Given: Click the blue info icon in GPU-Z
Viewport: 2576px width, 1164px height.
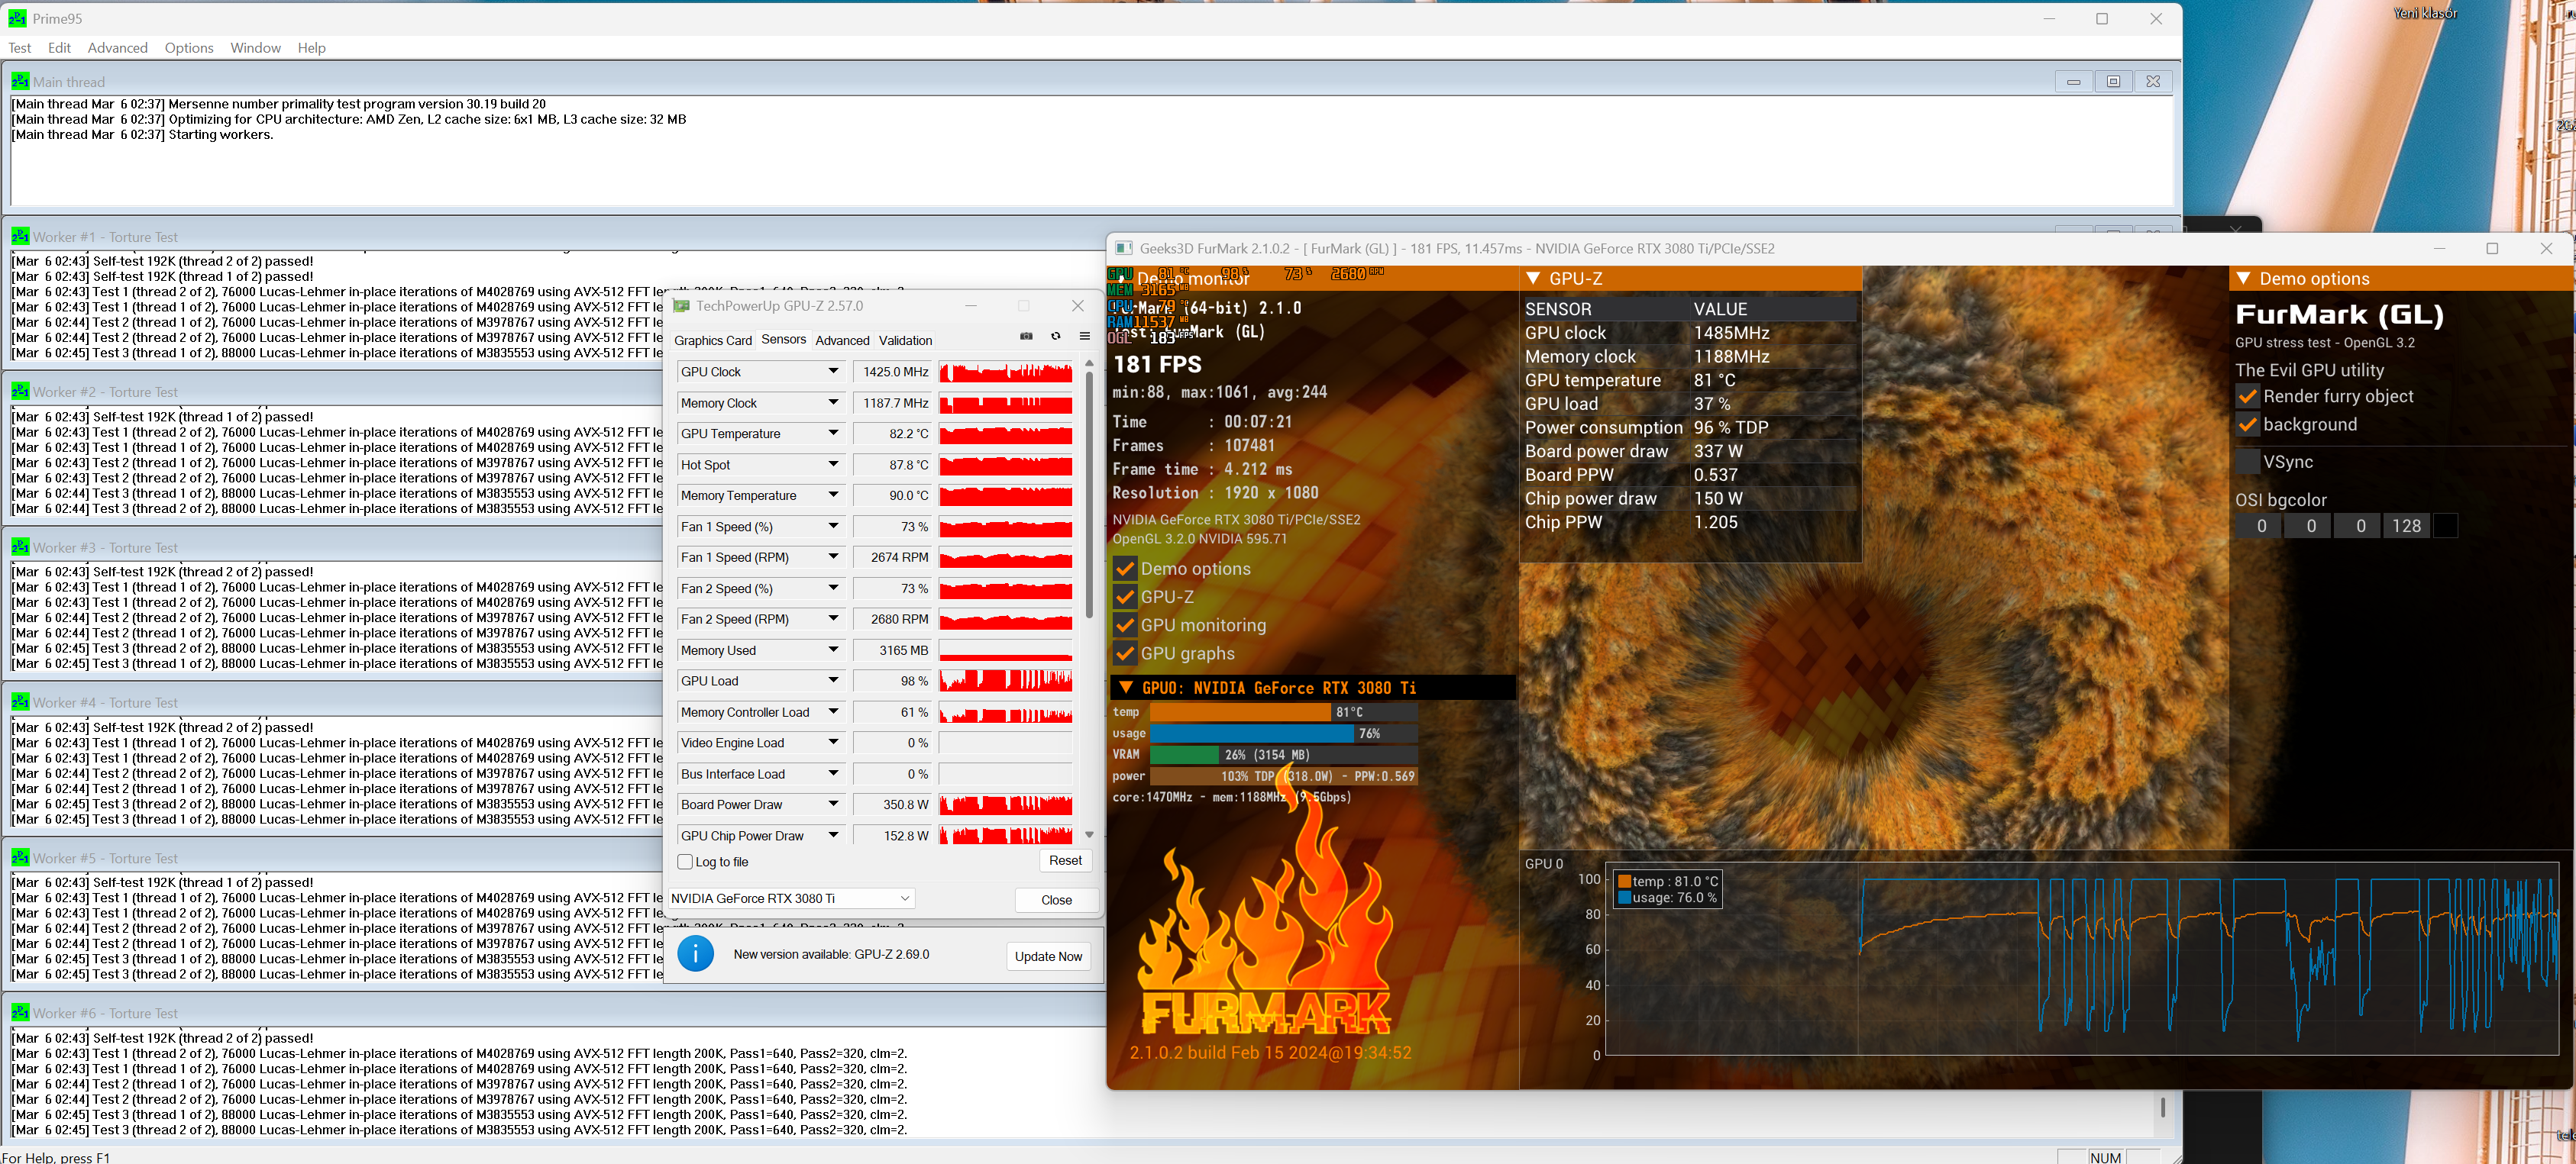Looking at the screenshot, I should point(695,953).
